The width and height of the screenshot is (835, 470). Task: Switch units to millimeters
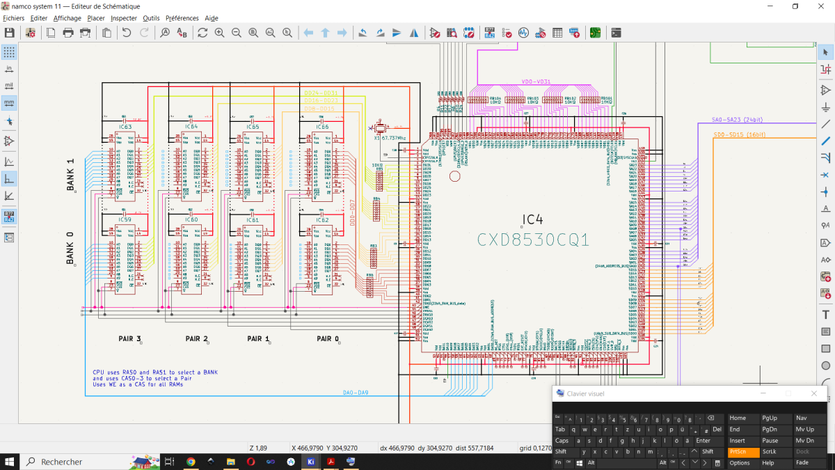click(9, 103)
